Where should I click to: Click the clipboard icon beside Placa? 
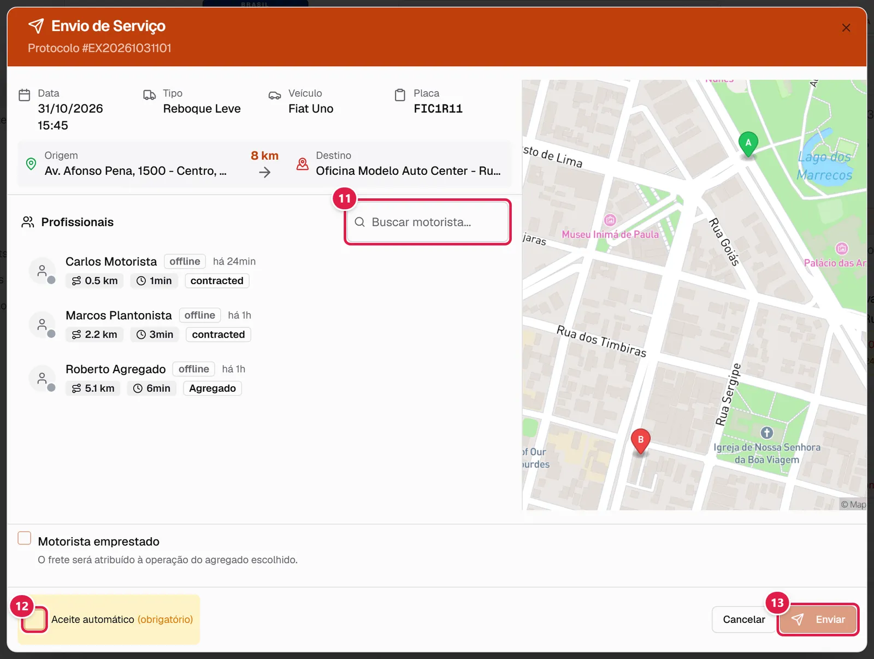[400, 95]
